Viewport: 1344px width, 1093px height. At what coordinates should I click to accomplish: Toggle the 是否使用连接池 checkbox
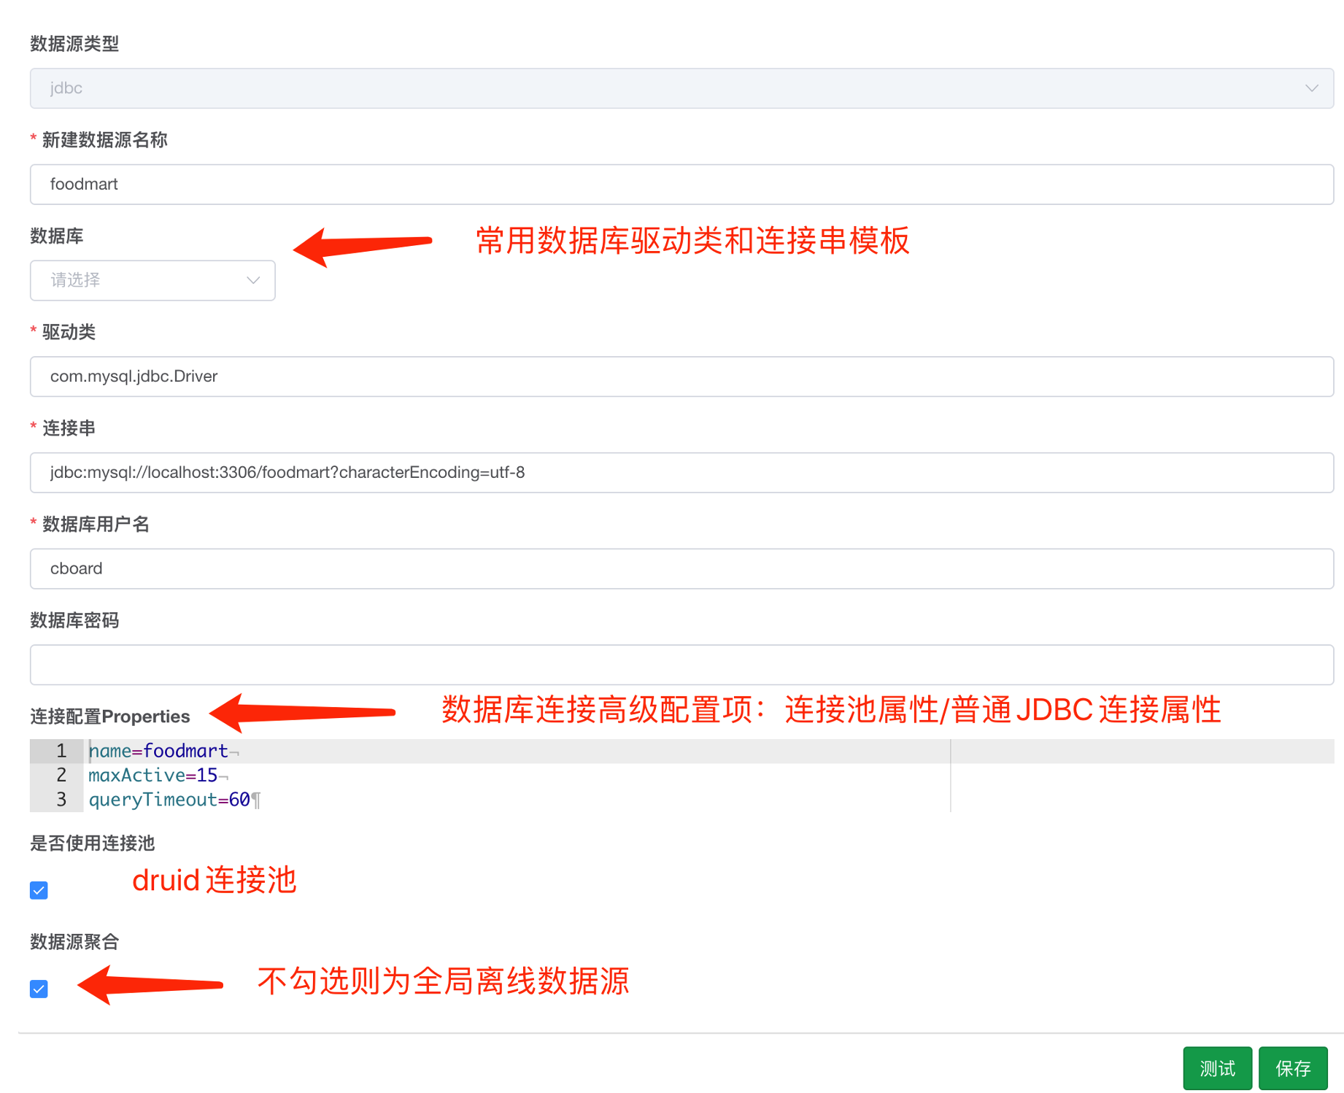pos(39,890)
